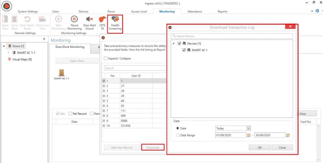Click the Devices [1] device icon
323x163 pixels.
tap(184, 43)
